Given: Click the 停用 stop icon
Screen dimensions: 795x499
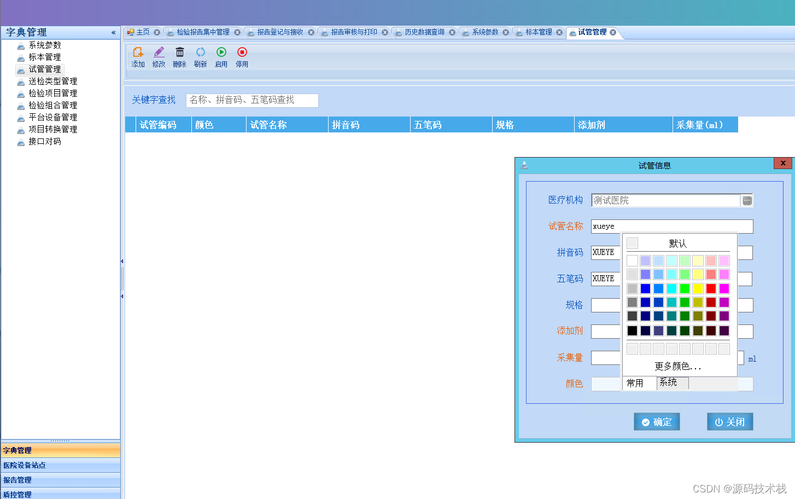Looking at the screenshot, I should pos(242,57).
